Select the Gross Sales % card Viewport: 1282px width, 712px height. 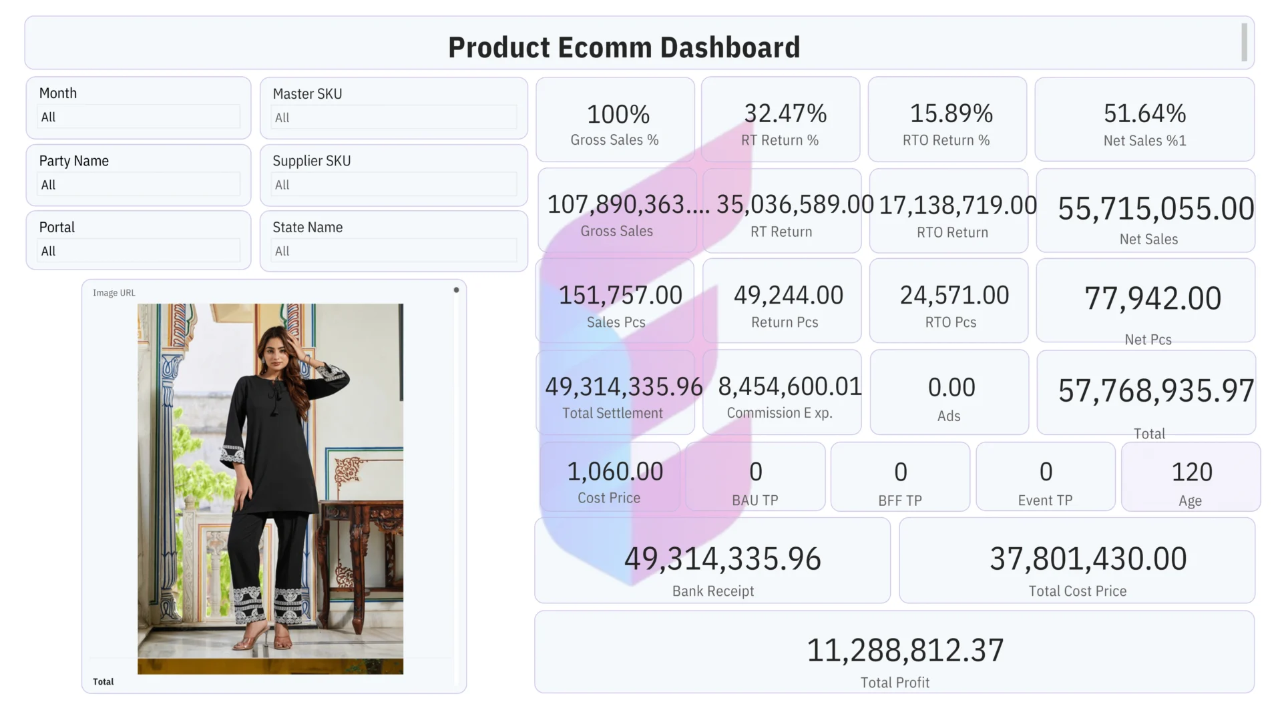[x=615, y=120]
